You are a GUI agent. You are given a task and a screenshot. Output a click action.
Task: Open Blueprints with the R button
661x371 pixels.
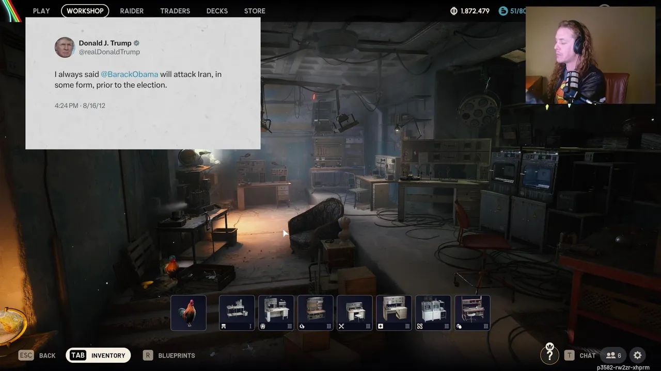pyautogui.click(x=169, y=355)
